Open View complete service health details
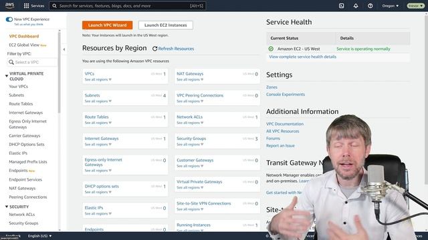This screenshot has height=240, width=428. tap(302, 57)
